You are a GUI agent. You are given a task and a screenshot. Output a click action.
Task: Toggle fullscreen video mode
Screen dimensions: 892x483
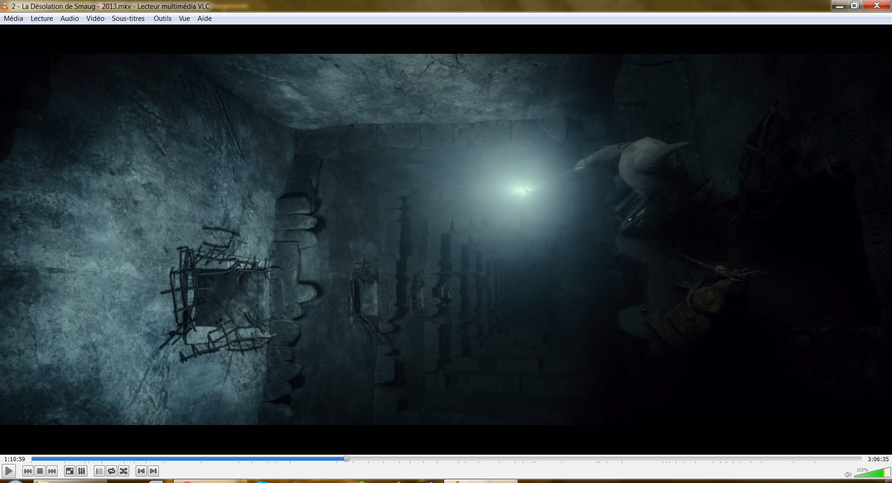(69, 471)
